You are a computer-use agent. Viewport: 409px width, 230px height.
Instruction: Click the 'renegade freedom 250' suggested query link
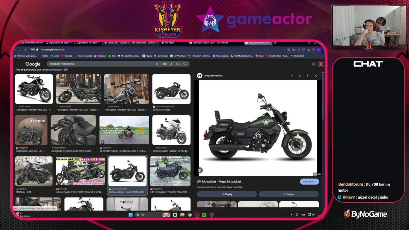[55, 70]
